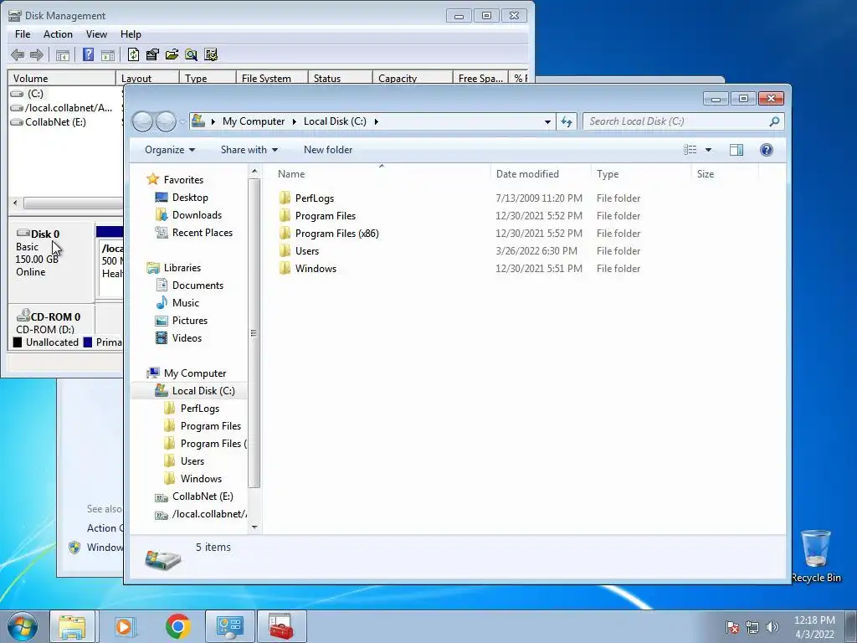Click the left scroll arrow in Disk Management volume list
857x643 pixels.
[x=15, y=203]
